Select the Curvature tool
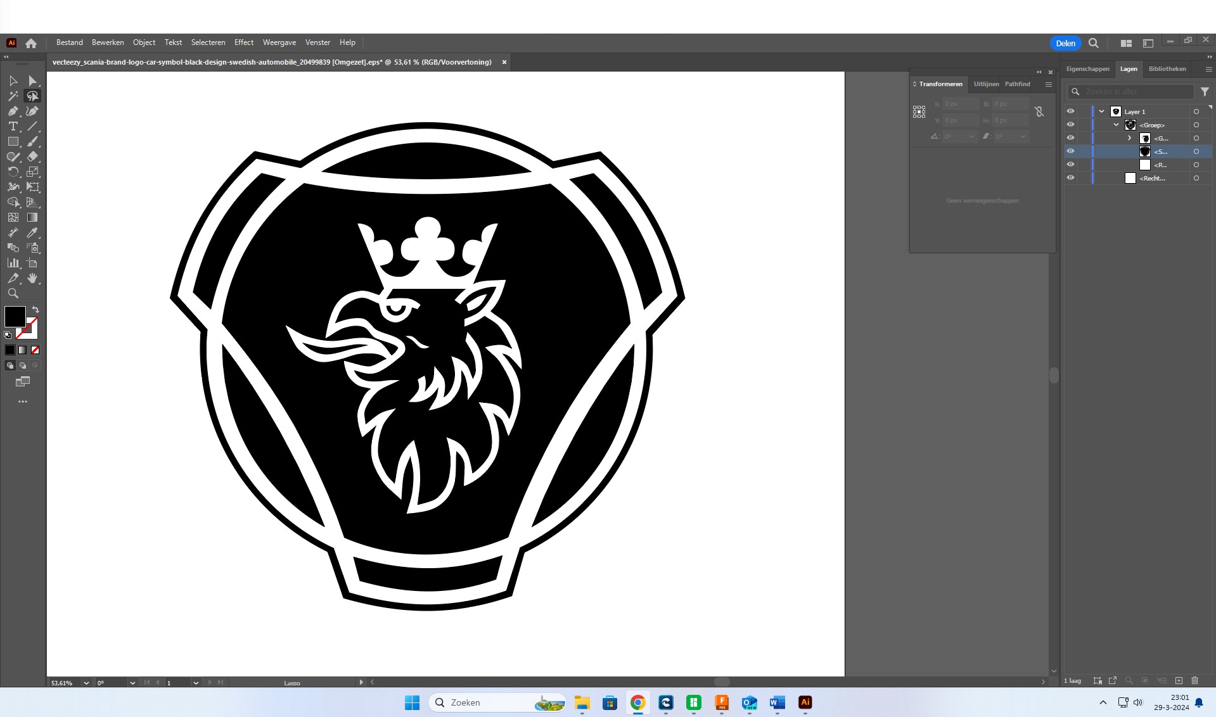Image resolution: width=1216 pixels, height=717 pixels. 32,111
